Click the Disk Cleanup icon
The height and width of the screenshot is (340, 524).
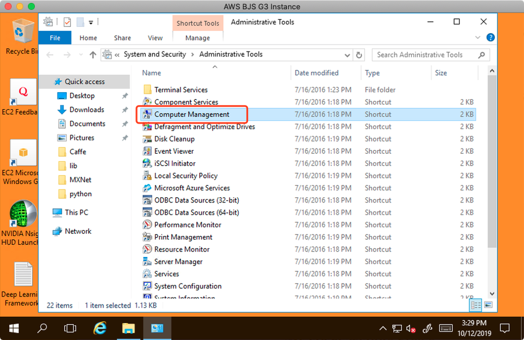[x=148, y=139]
